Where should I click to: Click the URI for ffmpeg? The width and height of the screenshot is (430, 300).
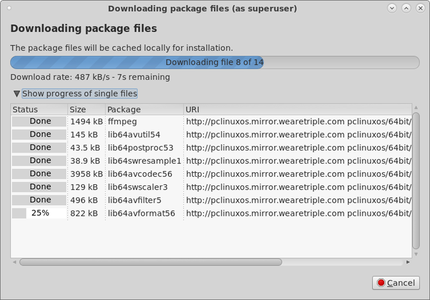(299, 121)
